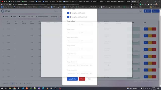Open the Menu dropdown in the header

pos(156,11)
